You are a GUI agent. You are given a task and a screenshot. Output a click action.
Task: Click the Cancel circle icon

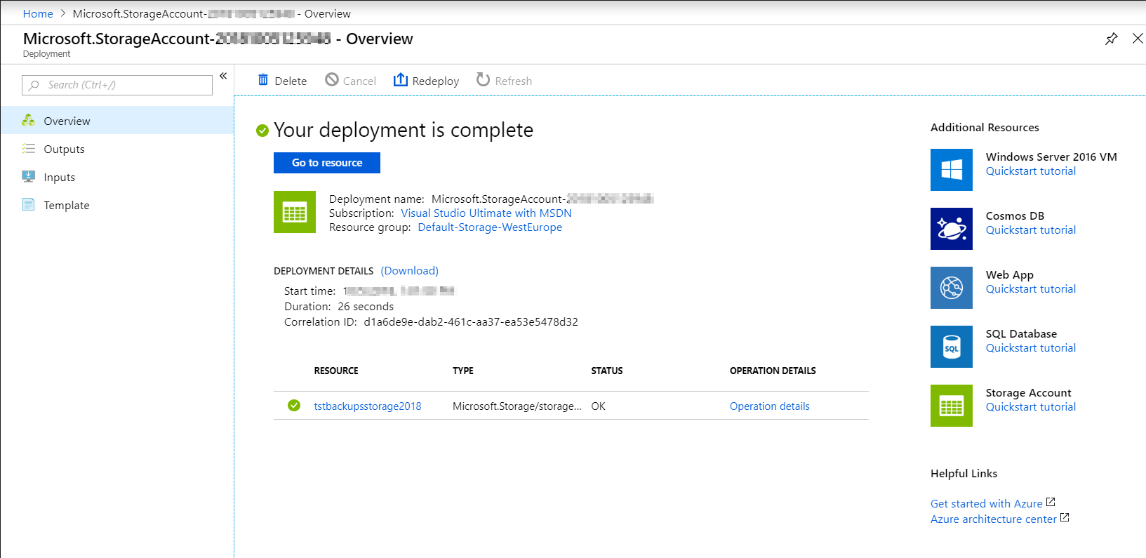[332, 80]
